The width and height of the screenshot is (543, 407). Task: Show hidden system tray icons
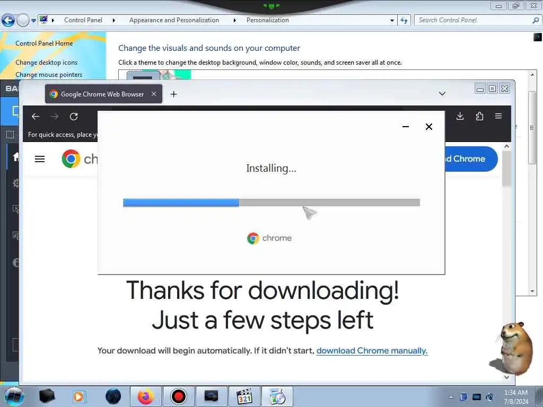(451, 397)
